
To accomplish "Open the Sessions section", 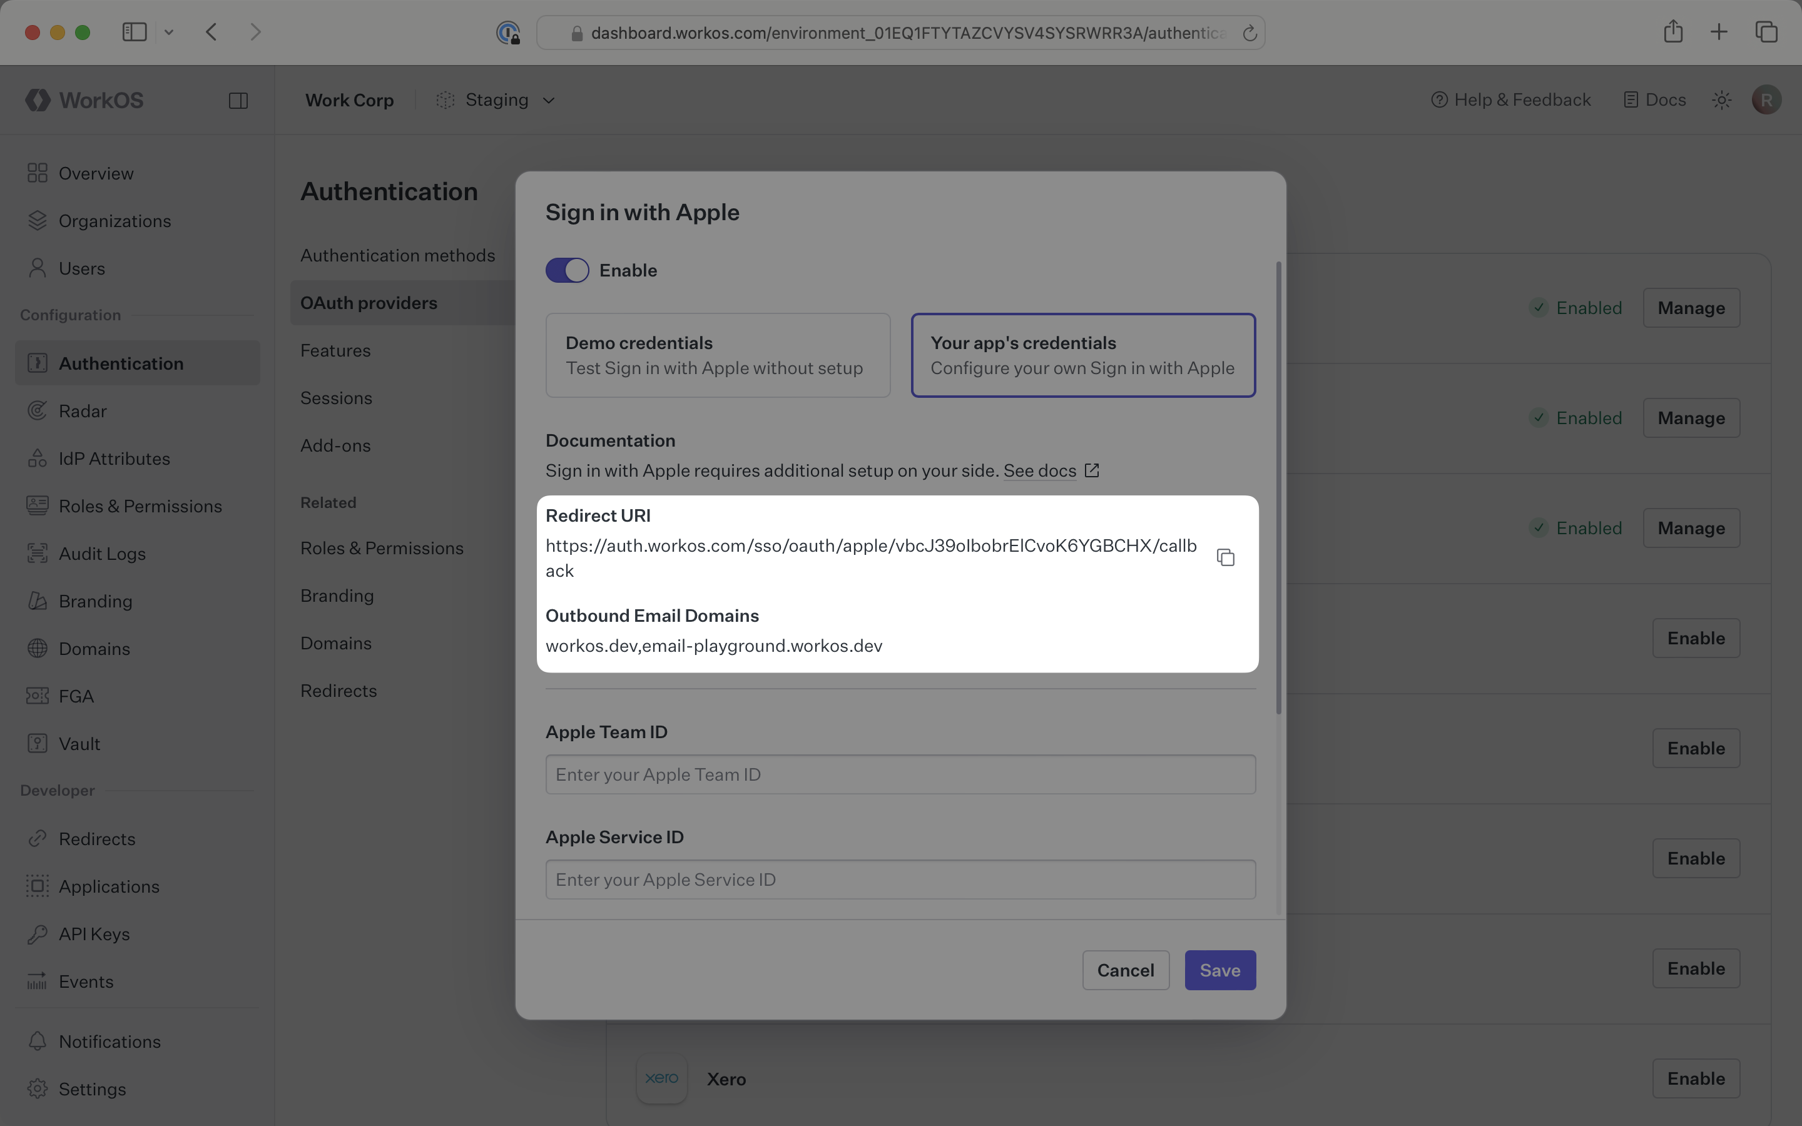I will coord(336,398).
